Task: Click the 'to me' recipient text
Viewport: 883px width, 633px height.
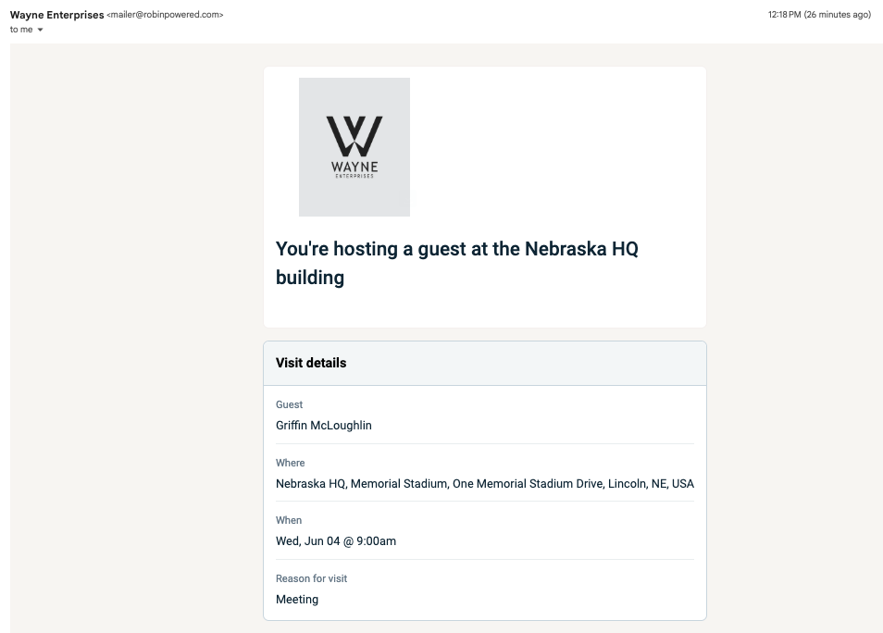Action: [x=21, y=30]
